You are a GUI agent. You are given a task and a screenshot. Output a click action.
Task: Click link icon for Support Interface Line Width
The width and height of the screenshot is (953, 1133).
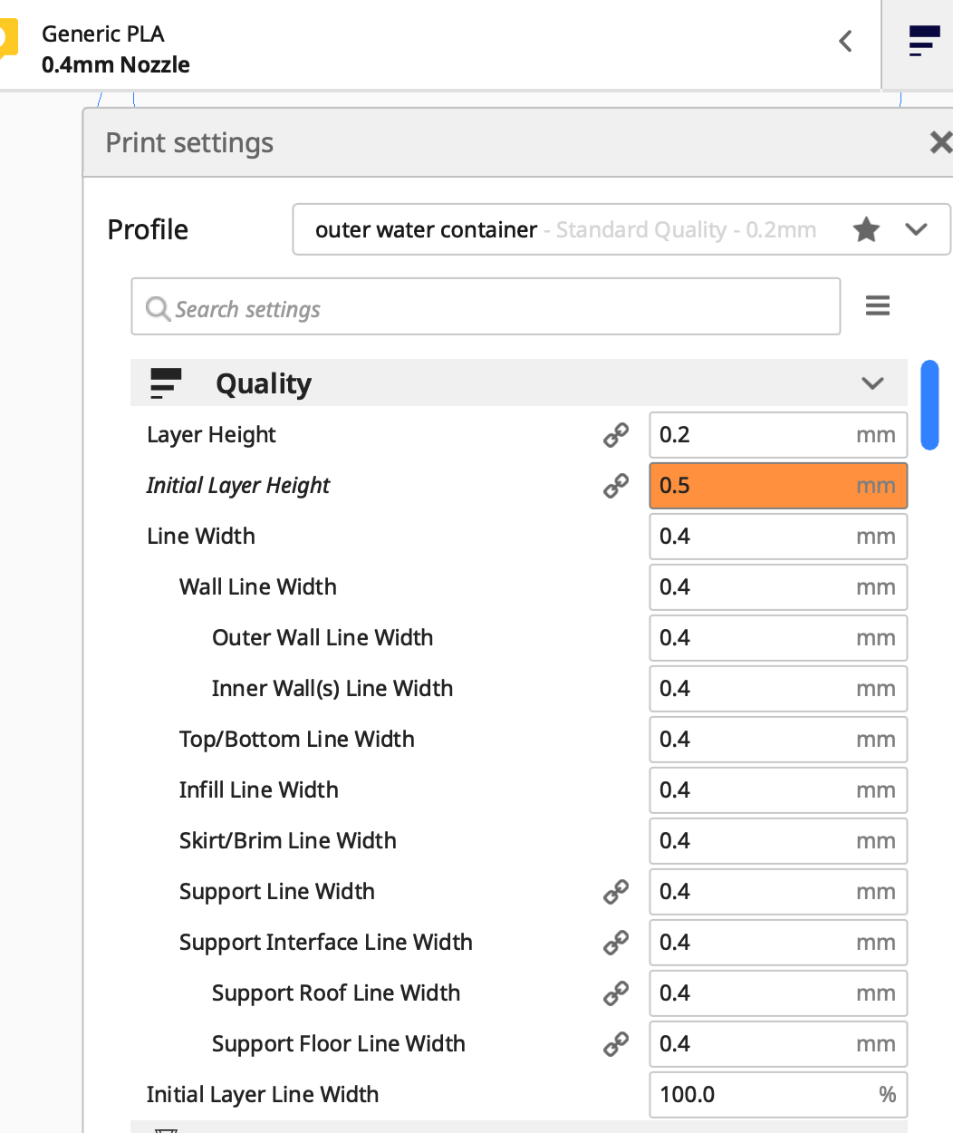[616, 943]
